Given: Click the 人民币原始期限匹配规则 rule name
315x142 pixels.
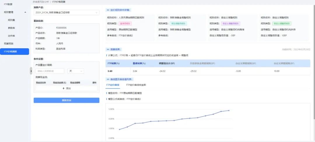Looking at the screenshot, I should (x=131, y=18).
